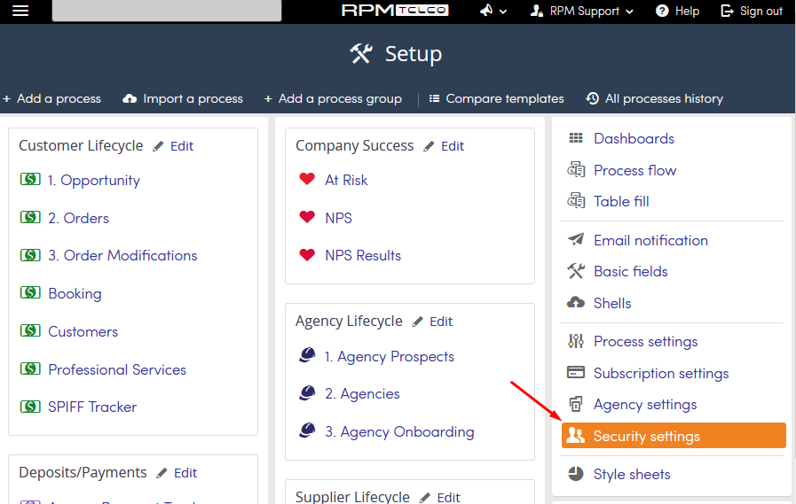Expand the announcements megaphone dropdown
This screenshot has height=504, width=796.
click(493, 11)
